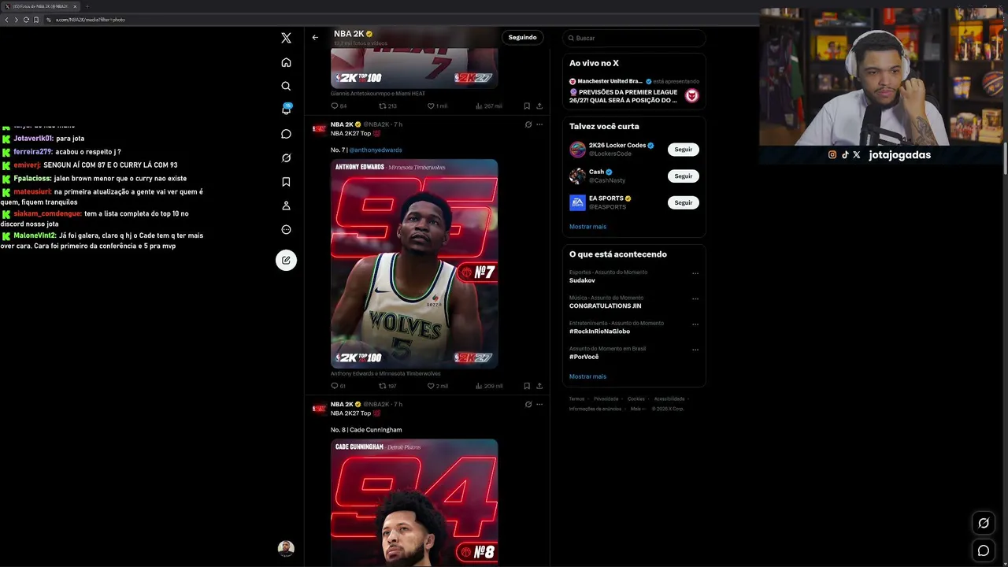Open Grok from the left sidebar

[286, 157]
